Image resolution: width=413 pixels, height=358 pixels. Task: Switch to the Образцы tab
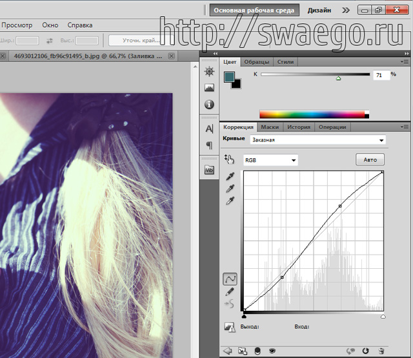click(257, 62)
